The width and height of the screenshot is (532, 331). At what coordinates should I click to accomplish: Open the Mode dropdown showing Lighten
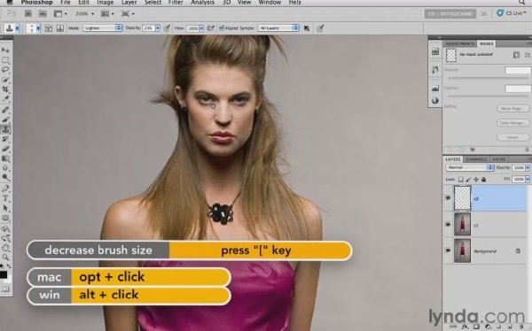point(103,28)
